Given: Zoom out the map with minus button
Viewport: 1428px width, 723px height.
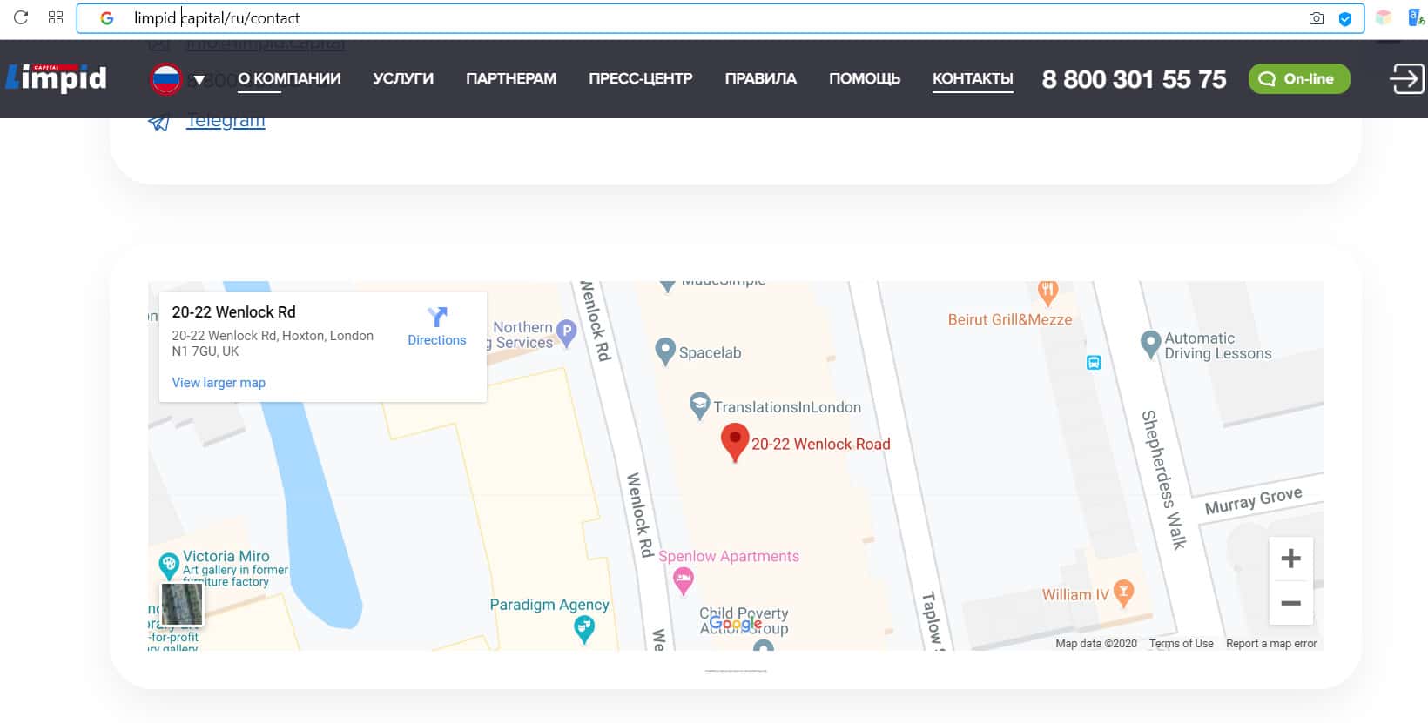Looking at the screenshot, I should tap(1290, 603).
